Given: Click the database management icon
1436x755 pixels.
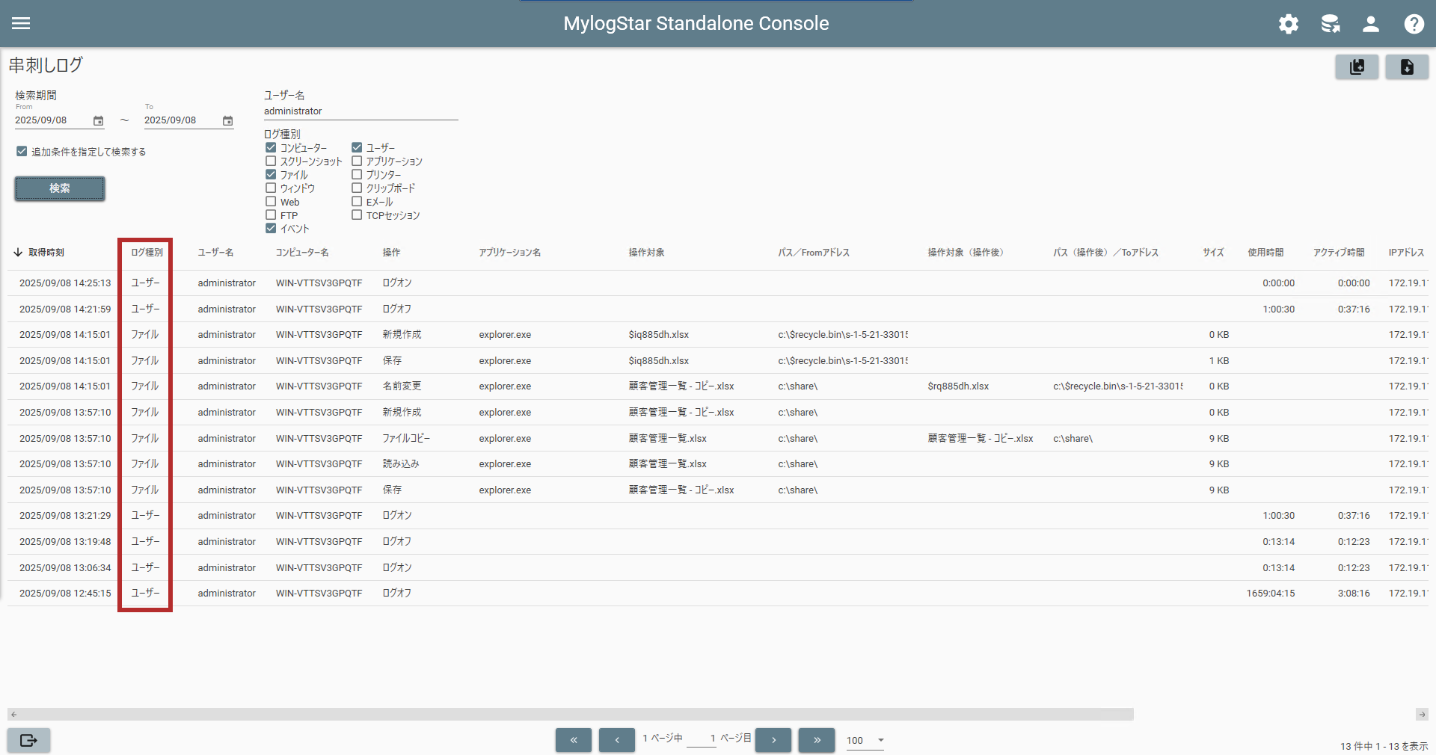Looking at the screenshot, I should point(1330,24).
